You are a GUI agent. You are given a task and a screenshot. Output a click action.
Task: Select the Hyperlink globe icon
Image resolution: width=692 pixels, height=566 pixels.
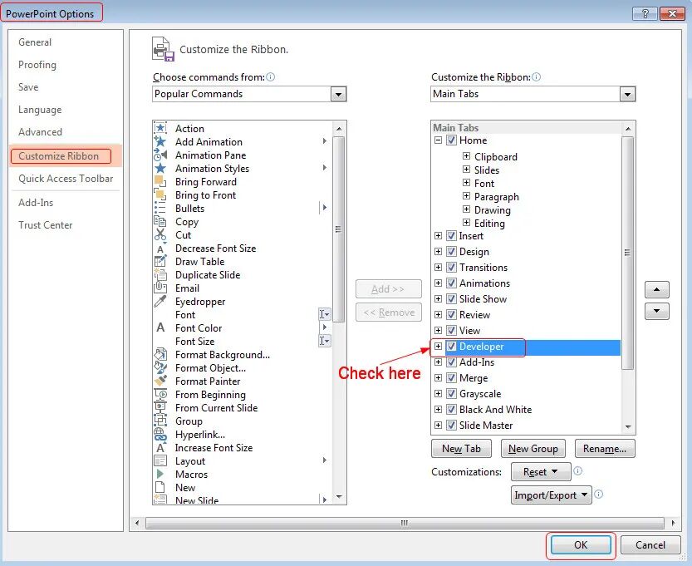click(x=160, y=434)
